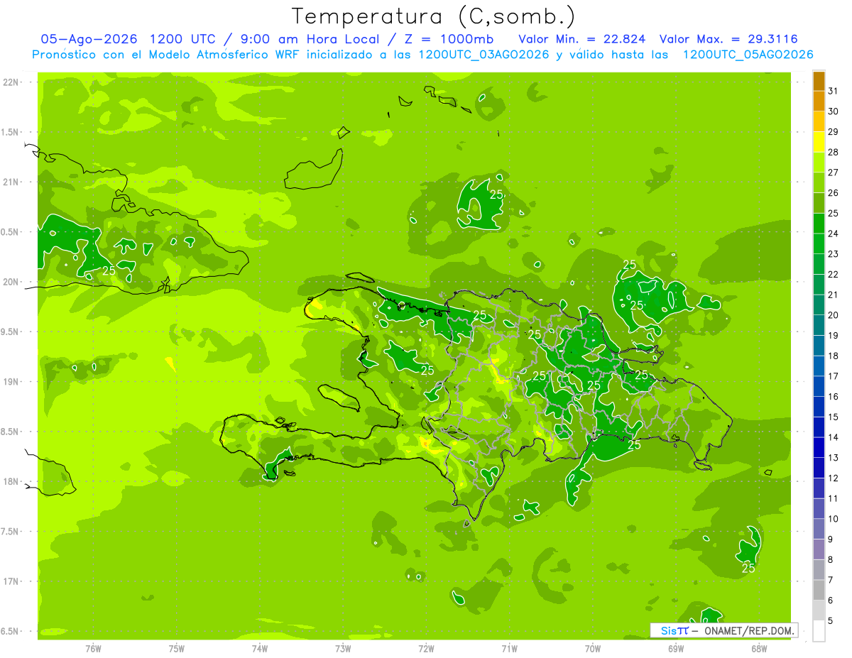Click the "31" value on the colour legend

click(x=833, y=91)
